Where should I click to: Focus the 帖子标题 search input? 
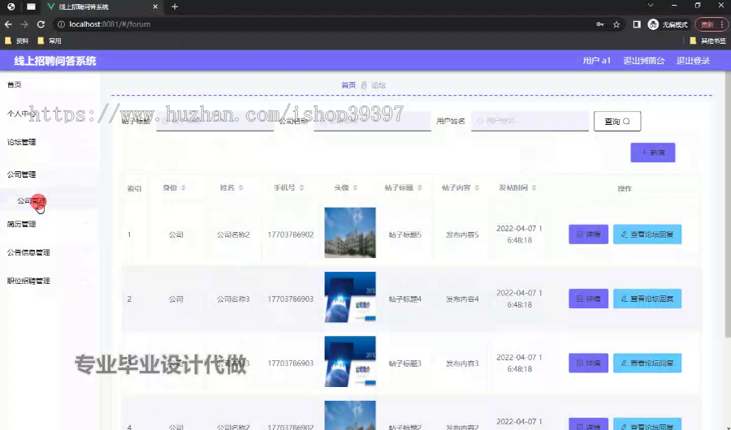coord(215,121)
